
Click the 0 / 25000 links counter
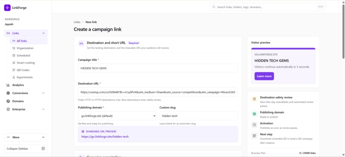click(308, 153)
